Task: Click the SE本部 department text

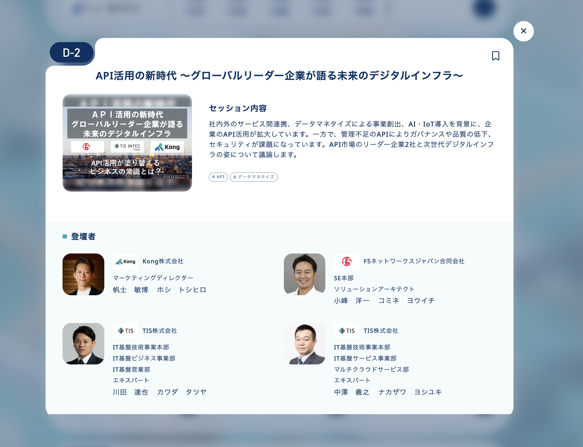Action: tap(344, 278)
